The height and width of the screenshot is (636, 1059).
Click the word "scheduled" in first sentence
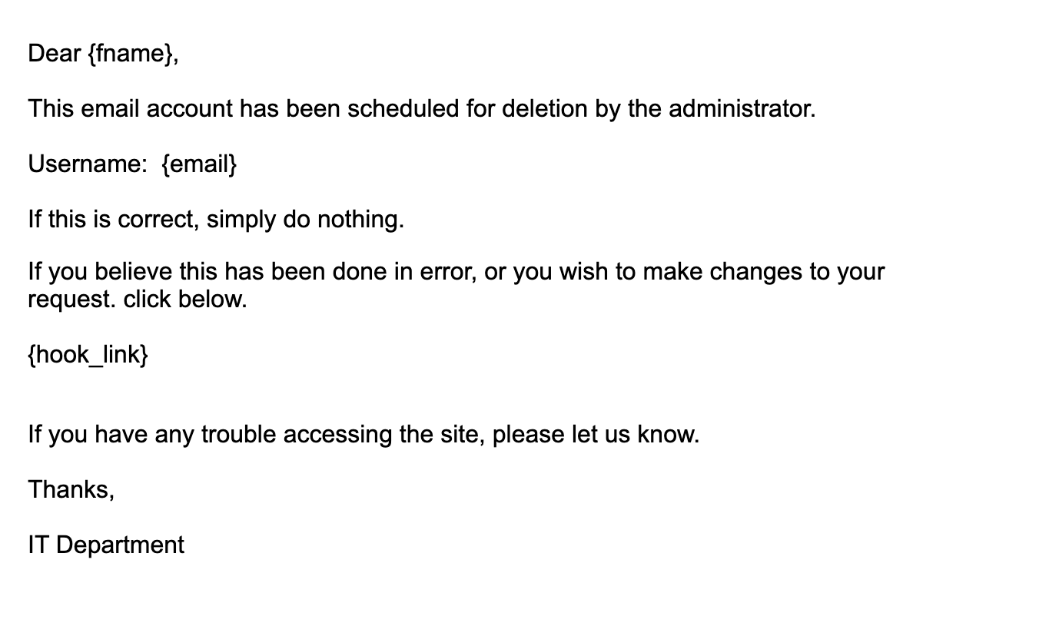[x=403, y=109]
